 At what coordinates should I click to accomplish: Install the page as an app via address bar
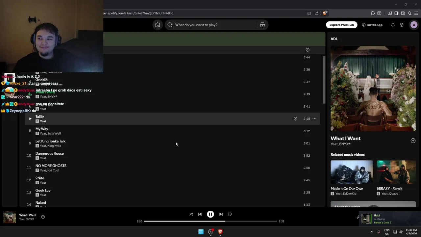(x=309, y=13)
